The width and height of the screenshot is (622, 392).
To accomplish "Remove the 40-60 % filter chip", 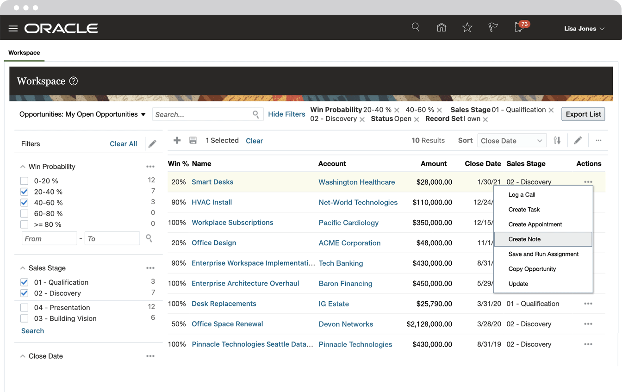I will coord(439,110).
